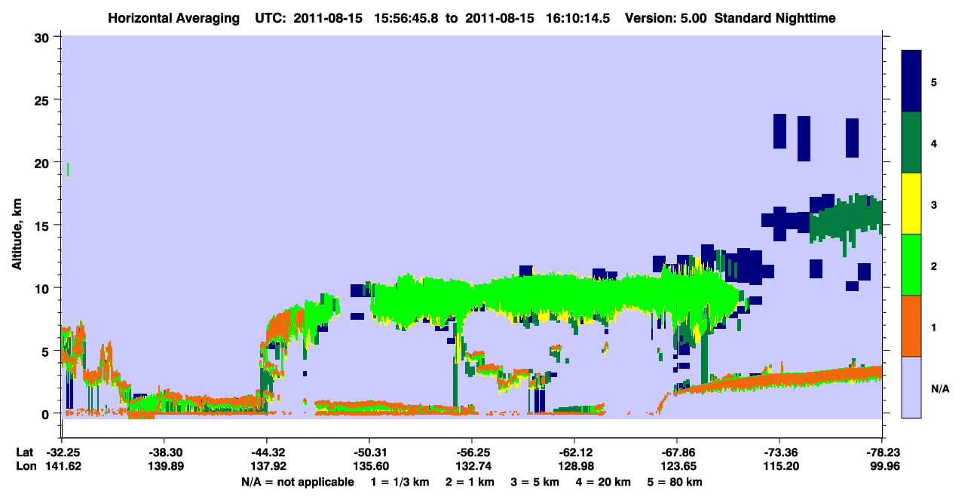Screen dimensions: 980x503
Task: Click the latitude value -50.31
Action: tap(369, 452)
